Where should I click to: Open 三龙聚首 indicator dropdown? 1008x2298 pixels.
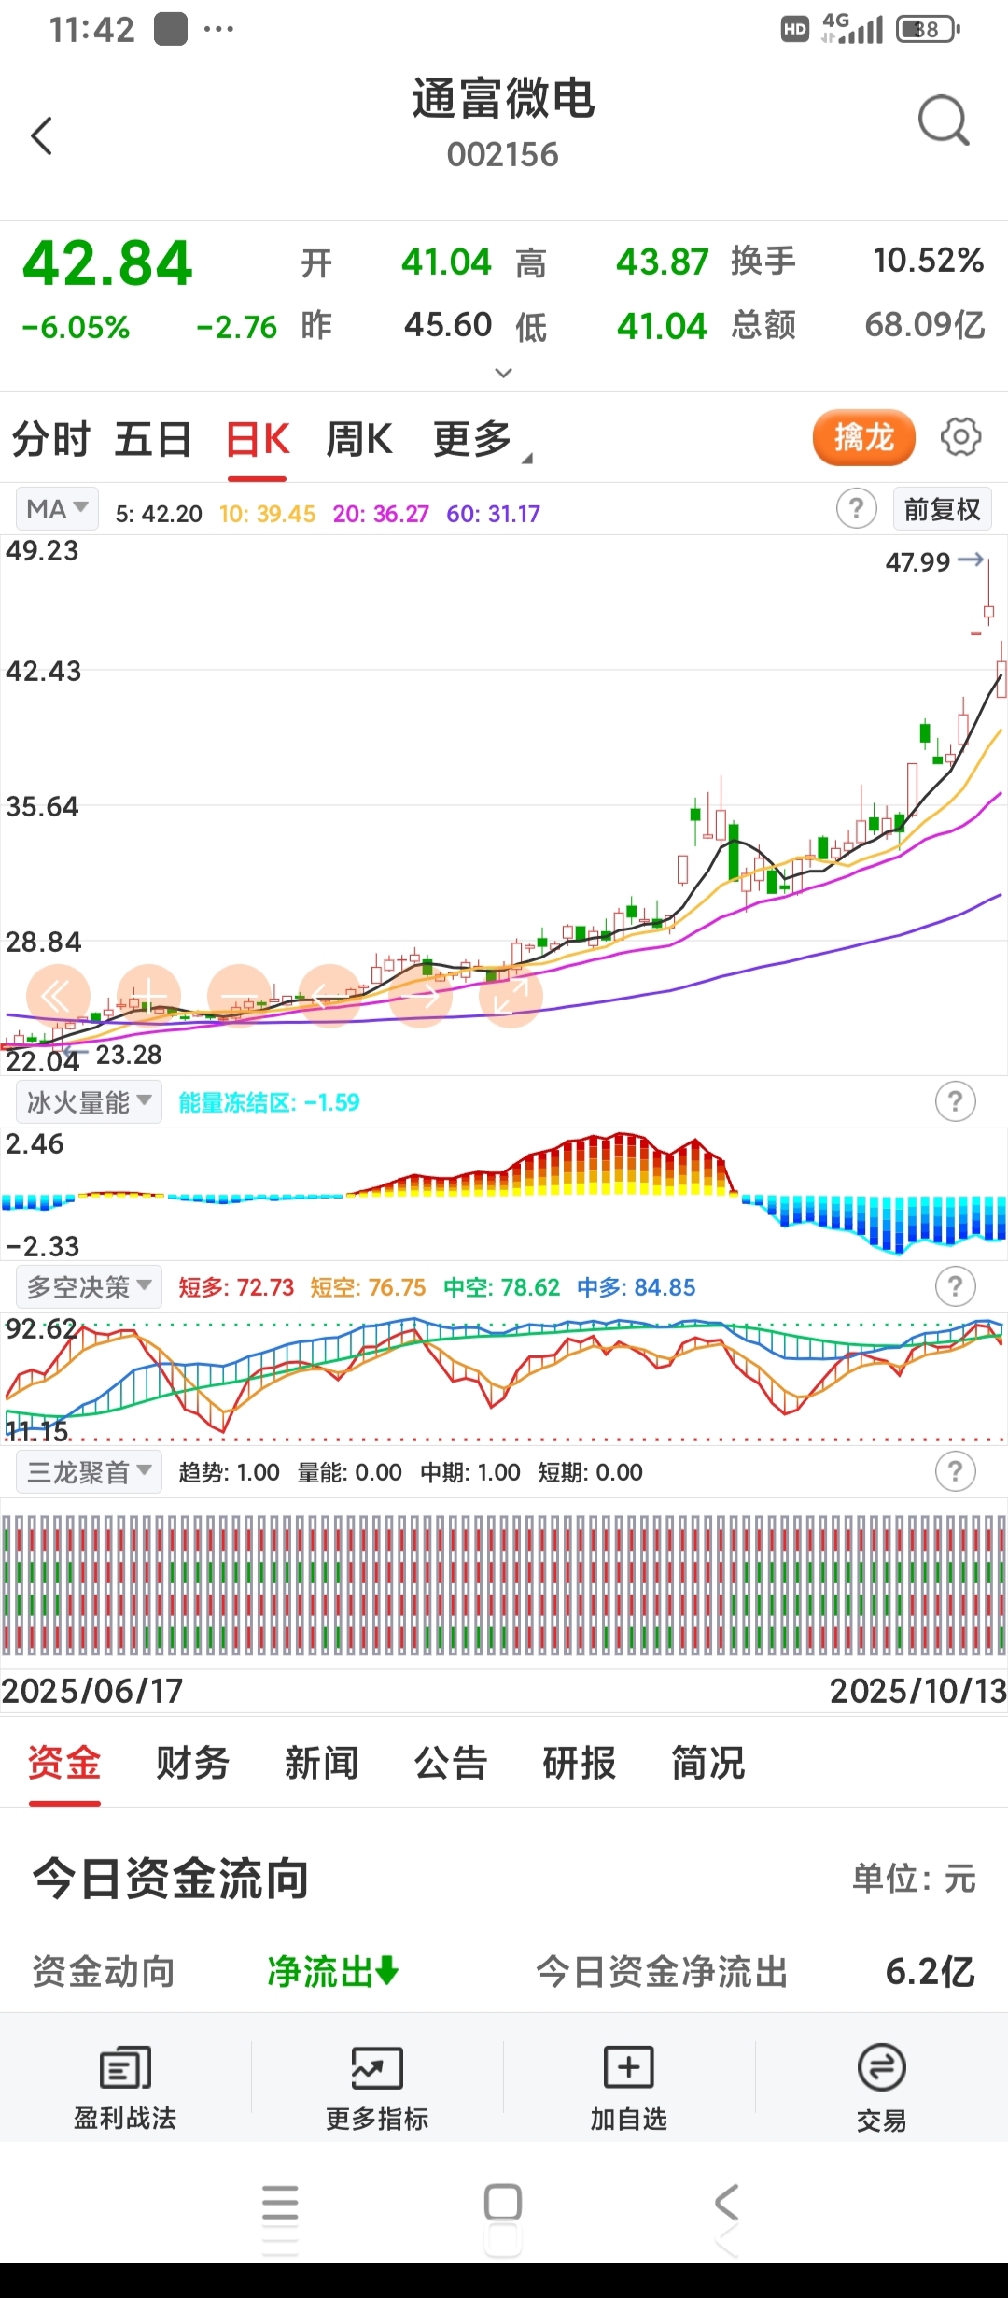click(89, 1472)
